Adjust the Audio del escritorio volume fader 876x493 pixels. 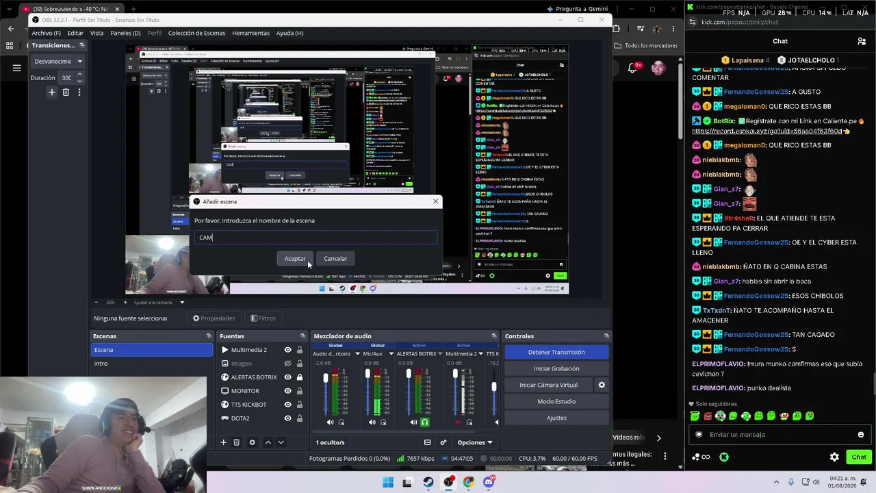tap(326, 378)
